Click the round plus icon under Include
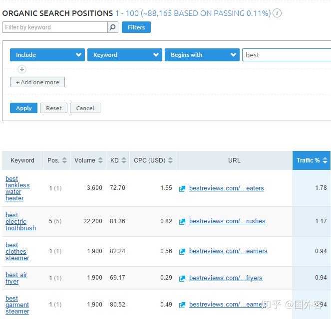This screenshot has height=319, width=331. click(x=22, y=69)
